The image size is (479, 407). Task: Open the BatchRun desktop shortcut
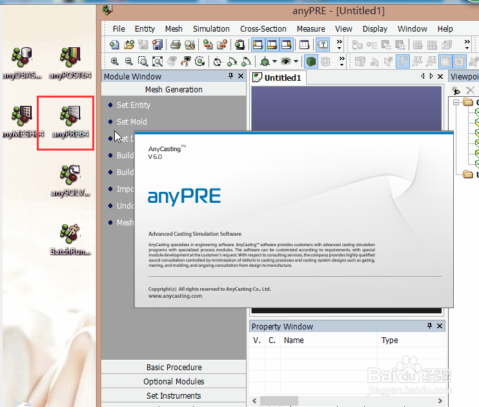tap(70, 239)
